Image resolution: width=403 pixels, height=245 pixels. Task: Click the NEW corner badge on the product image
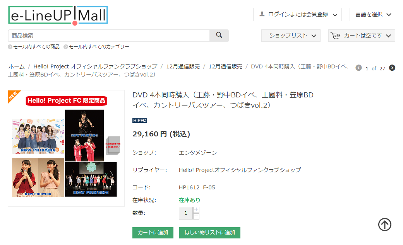pyautogui.click(x=13, y=95)
